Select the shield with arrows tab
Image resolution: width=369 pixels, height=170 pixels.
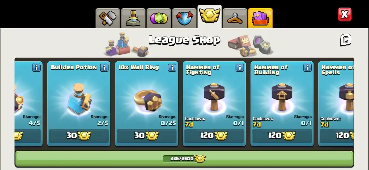[184, 18]
